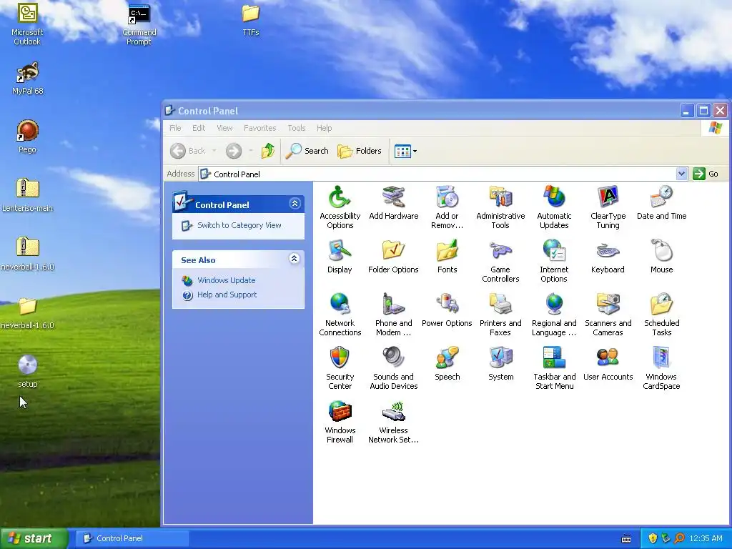
Task: Open Regional and Language options
Action: click(x=554, y=315)
